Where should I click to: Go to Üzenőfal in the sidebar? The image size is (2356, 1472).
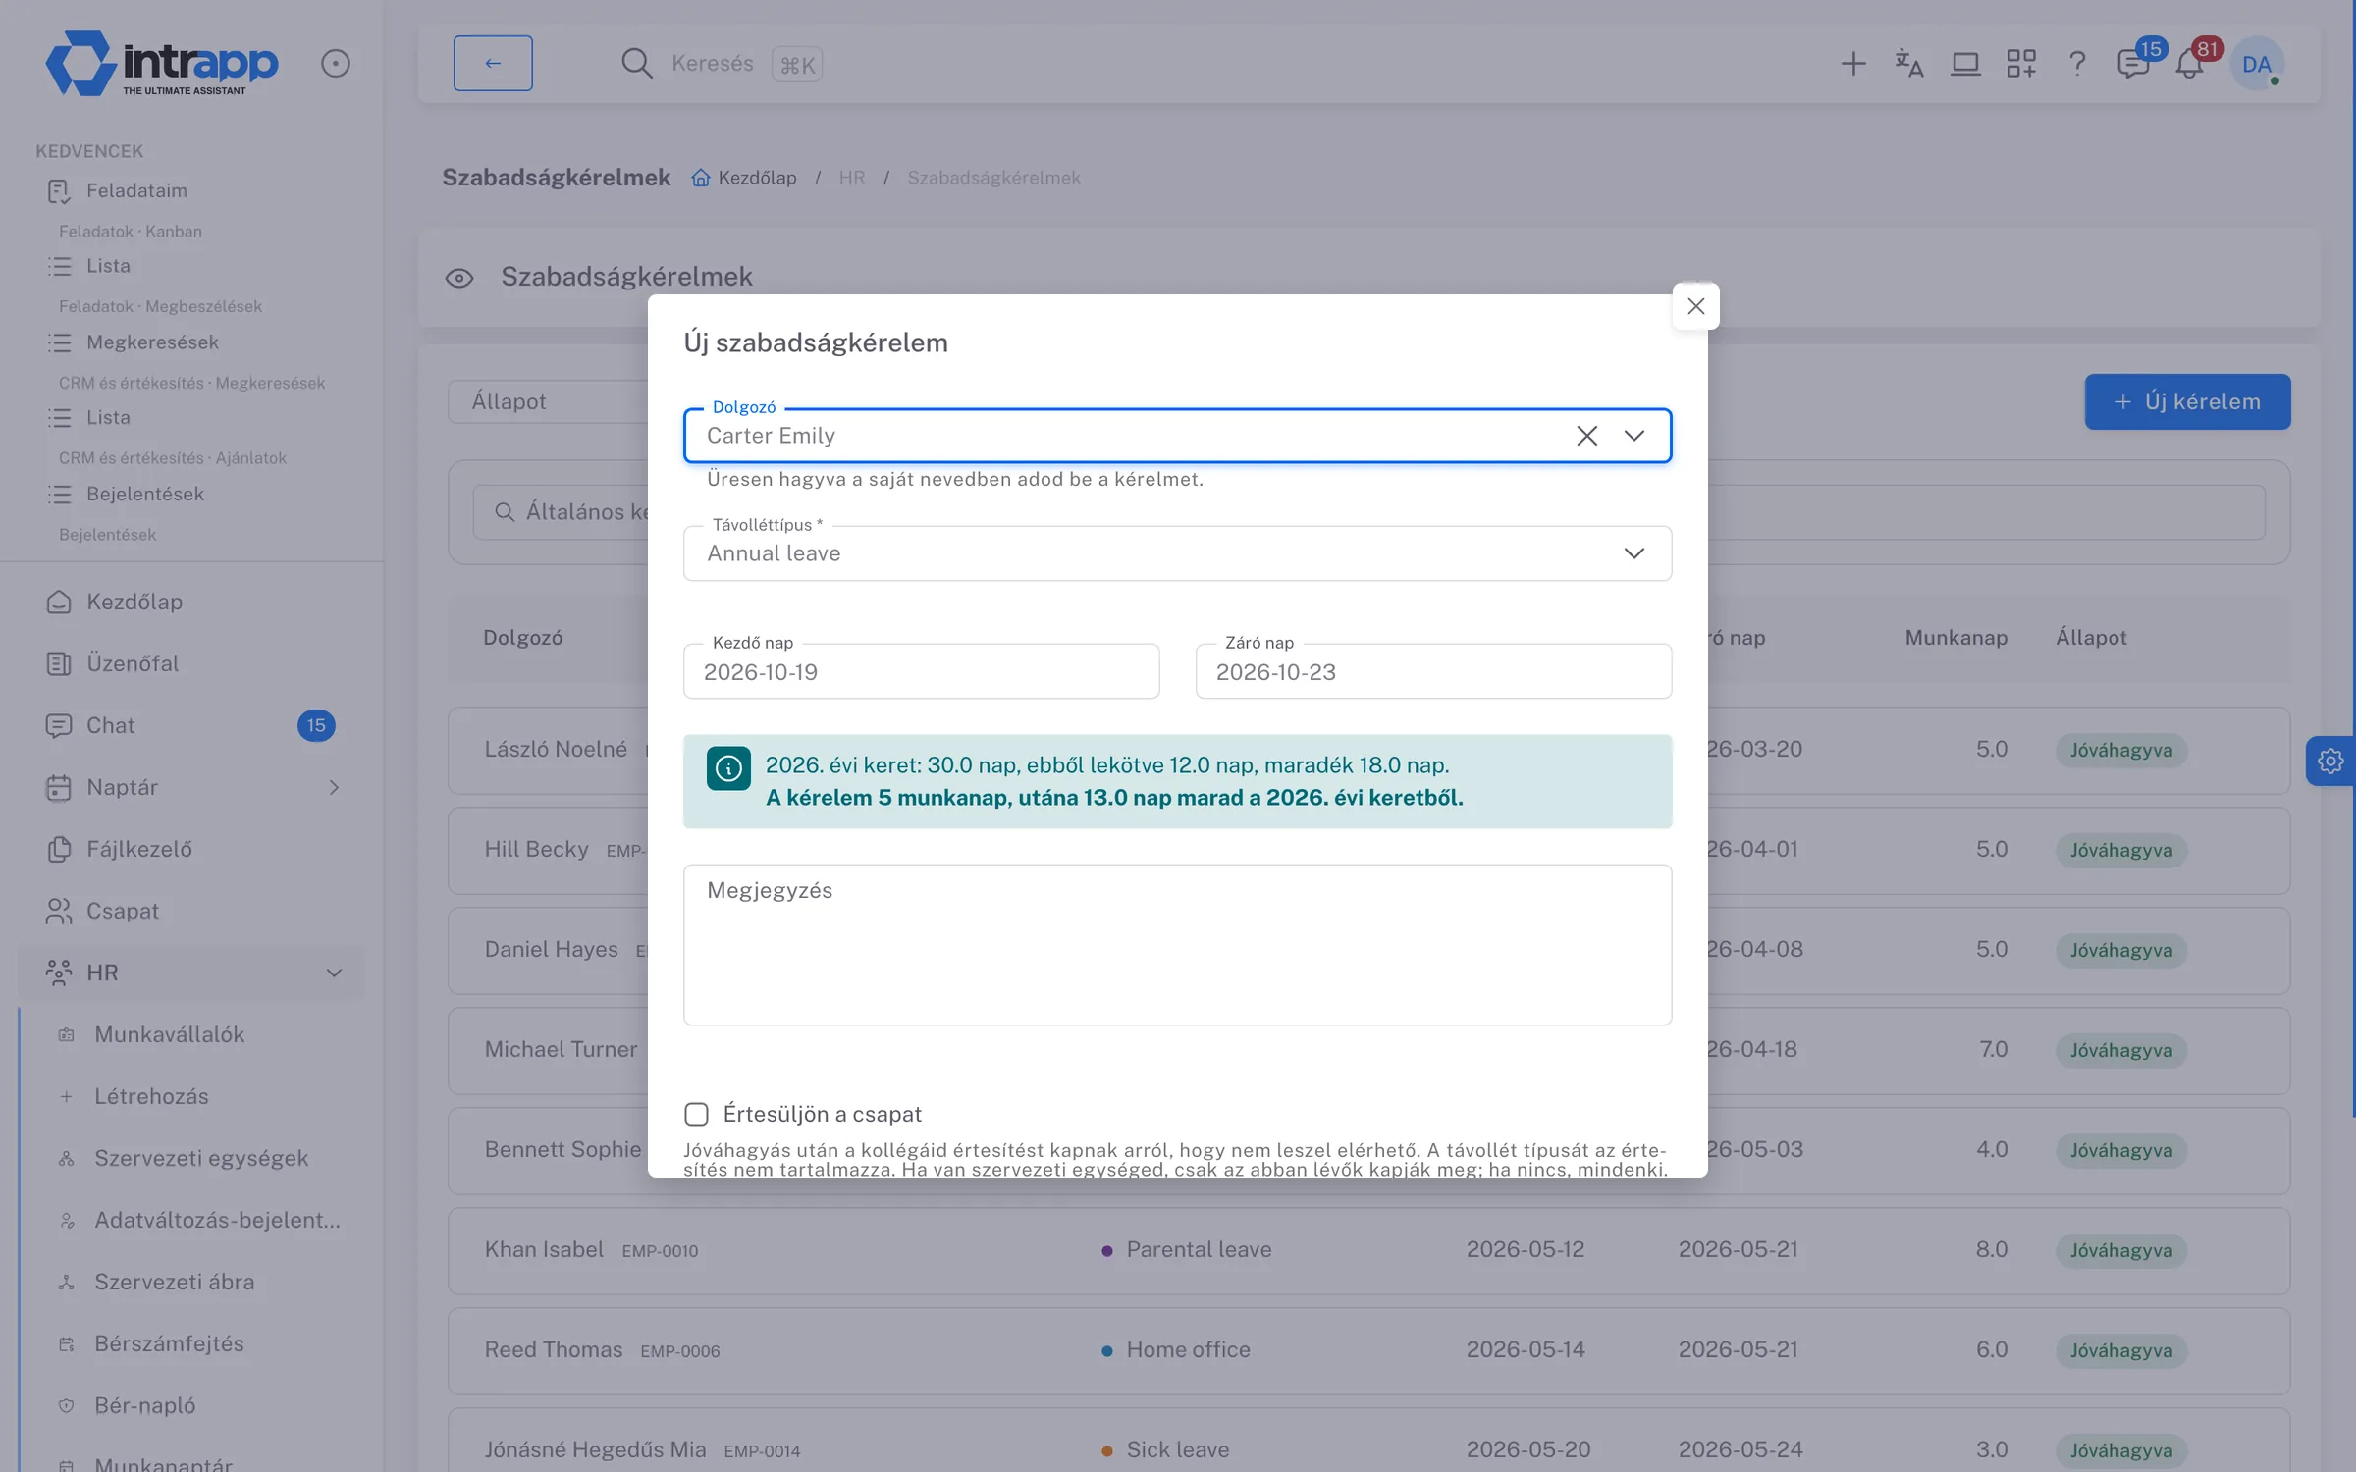tap(133, 663)
